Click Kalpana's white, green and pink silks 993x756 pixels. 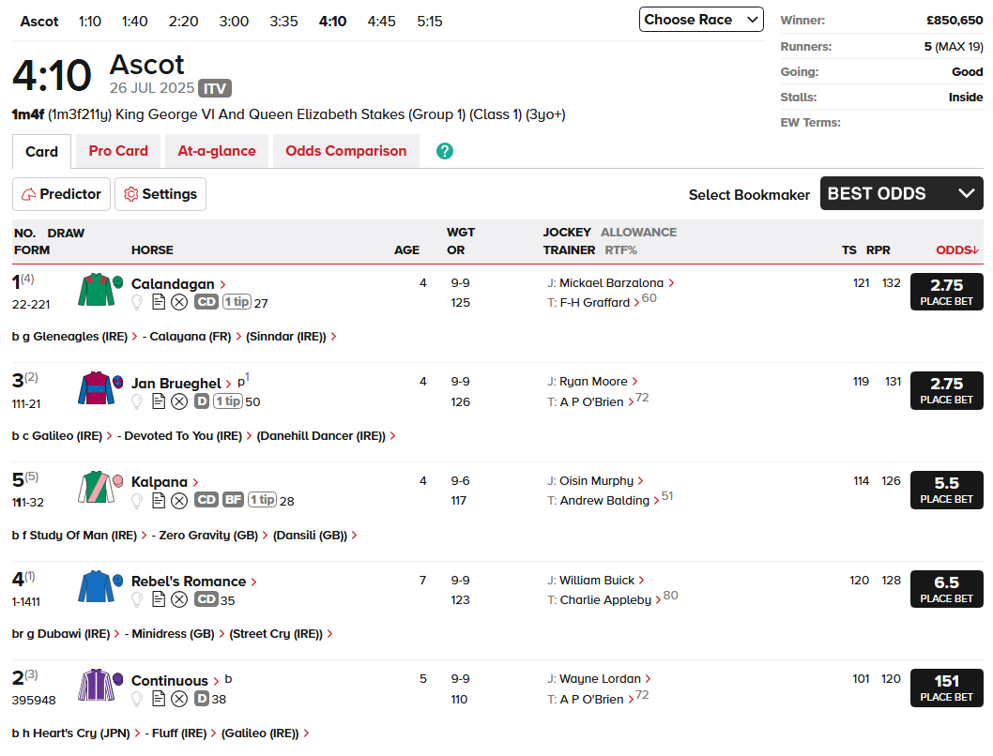point(97,487)
